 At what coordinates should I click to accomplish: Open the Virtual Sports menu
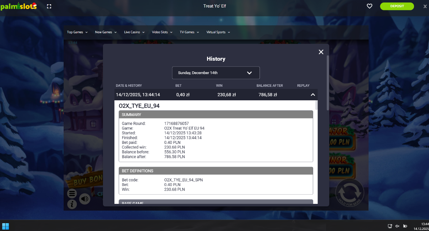point(218,32)
